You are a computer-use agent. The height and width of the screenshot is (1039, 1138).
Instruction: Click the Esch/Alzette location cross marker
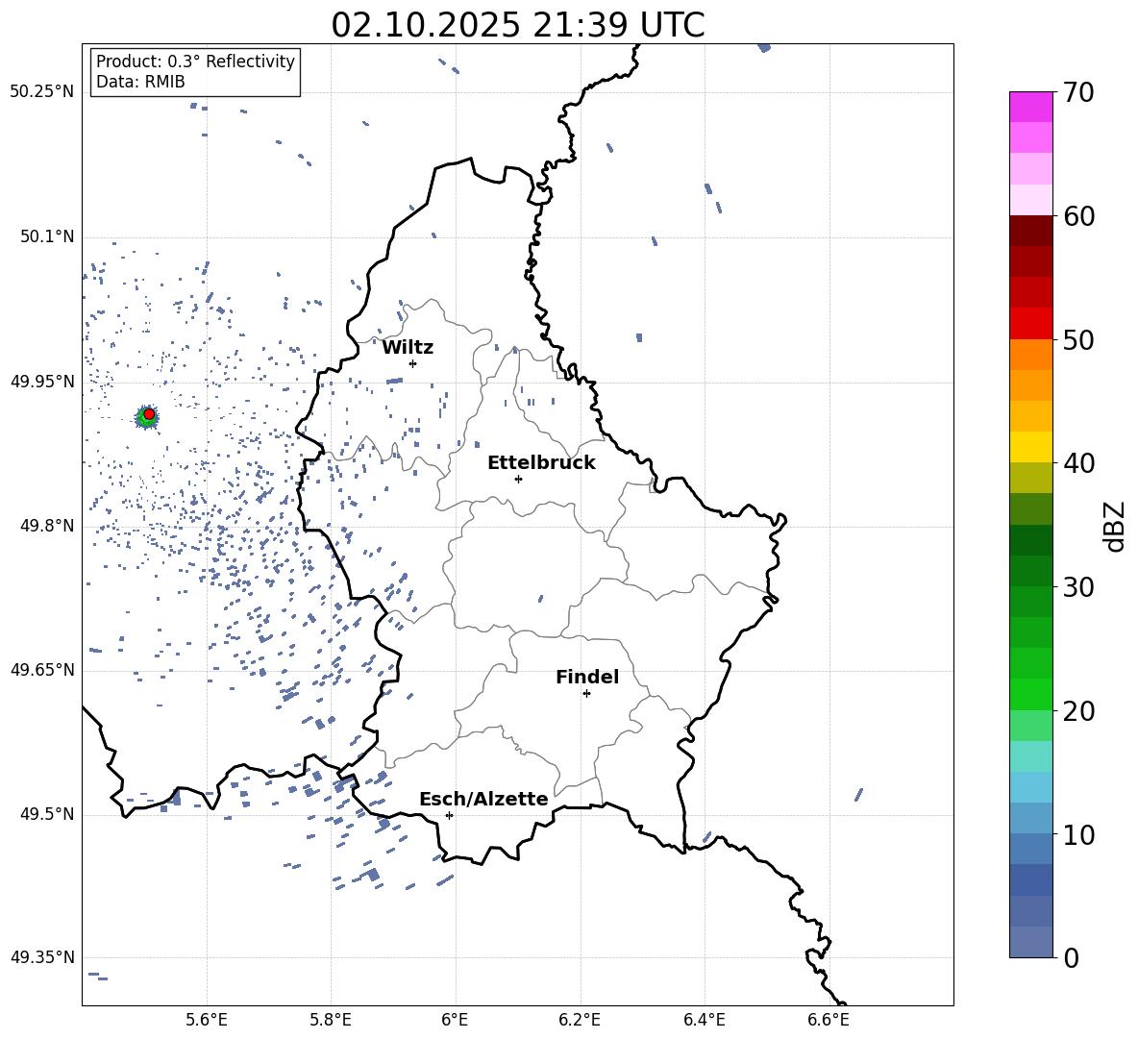coord(449,815)
